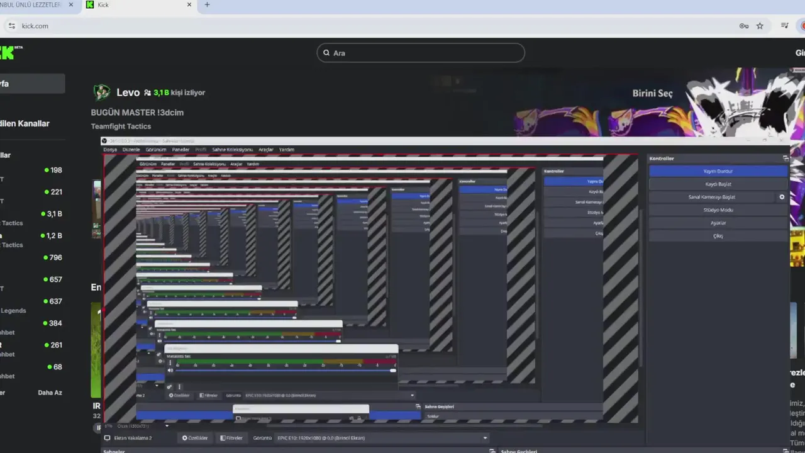Open the Levo channel name link
Viewport: 805px width, 453px height.
[x=128, y=92]
